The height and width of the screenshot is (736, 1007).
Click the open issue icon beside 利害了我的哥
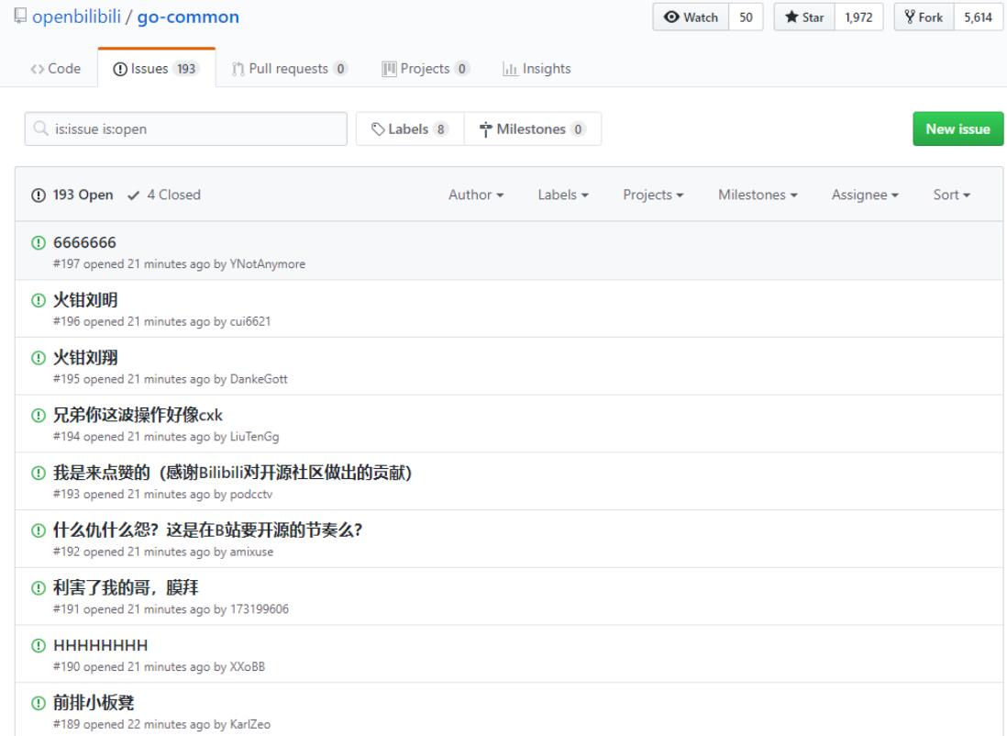click(x=38, y=589)
